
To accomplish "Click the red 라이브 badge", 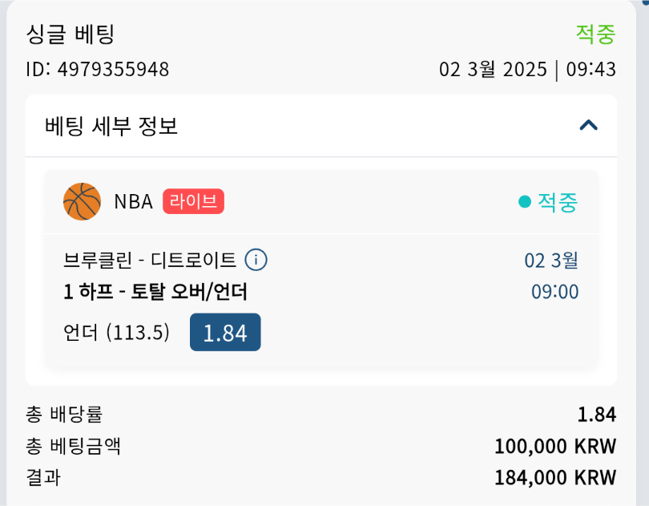I will coord(193,201).
